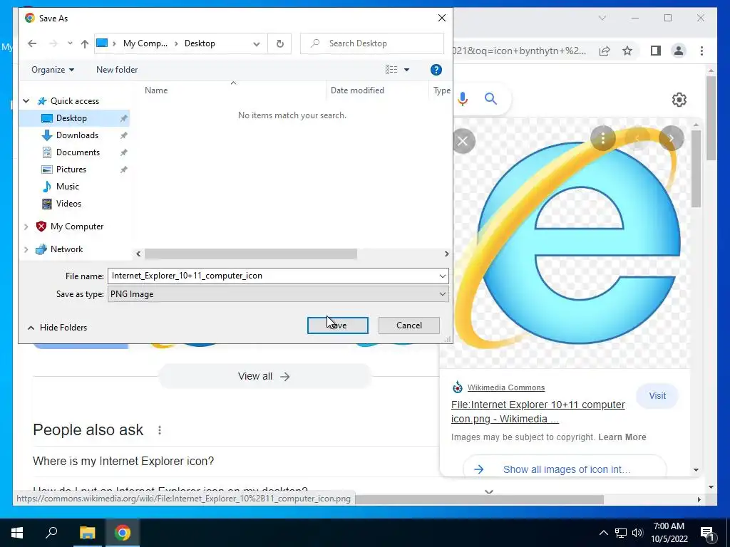Bookmark this page star icon
The width and height of the screenshot is (730, 547).
tap(627, 51)
